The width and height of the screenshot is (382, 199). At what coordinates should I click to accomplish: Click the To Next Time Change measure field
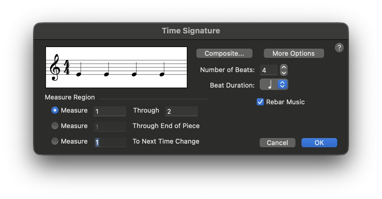click(x=110, y=142)
